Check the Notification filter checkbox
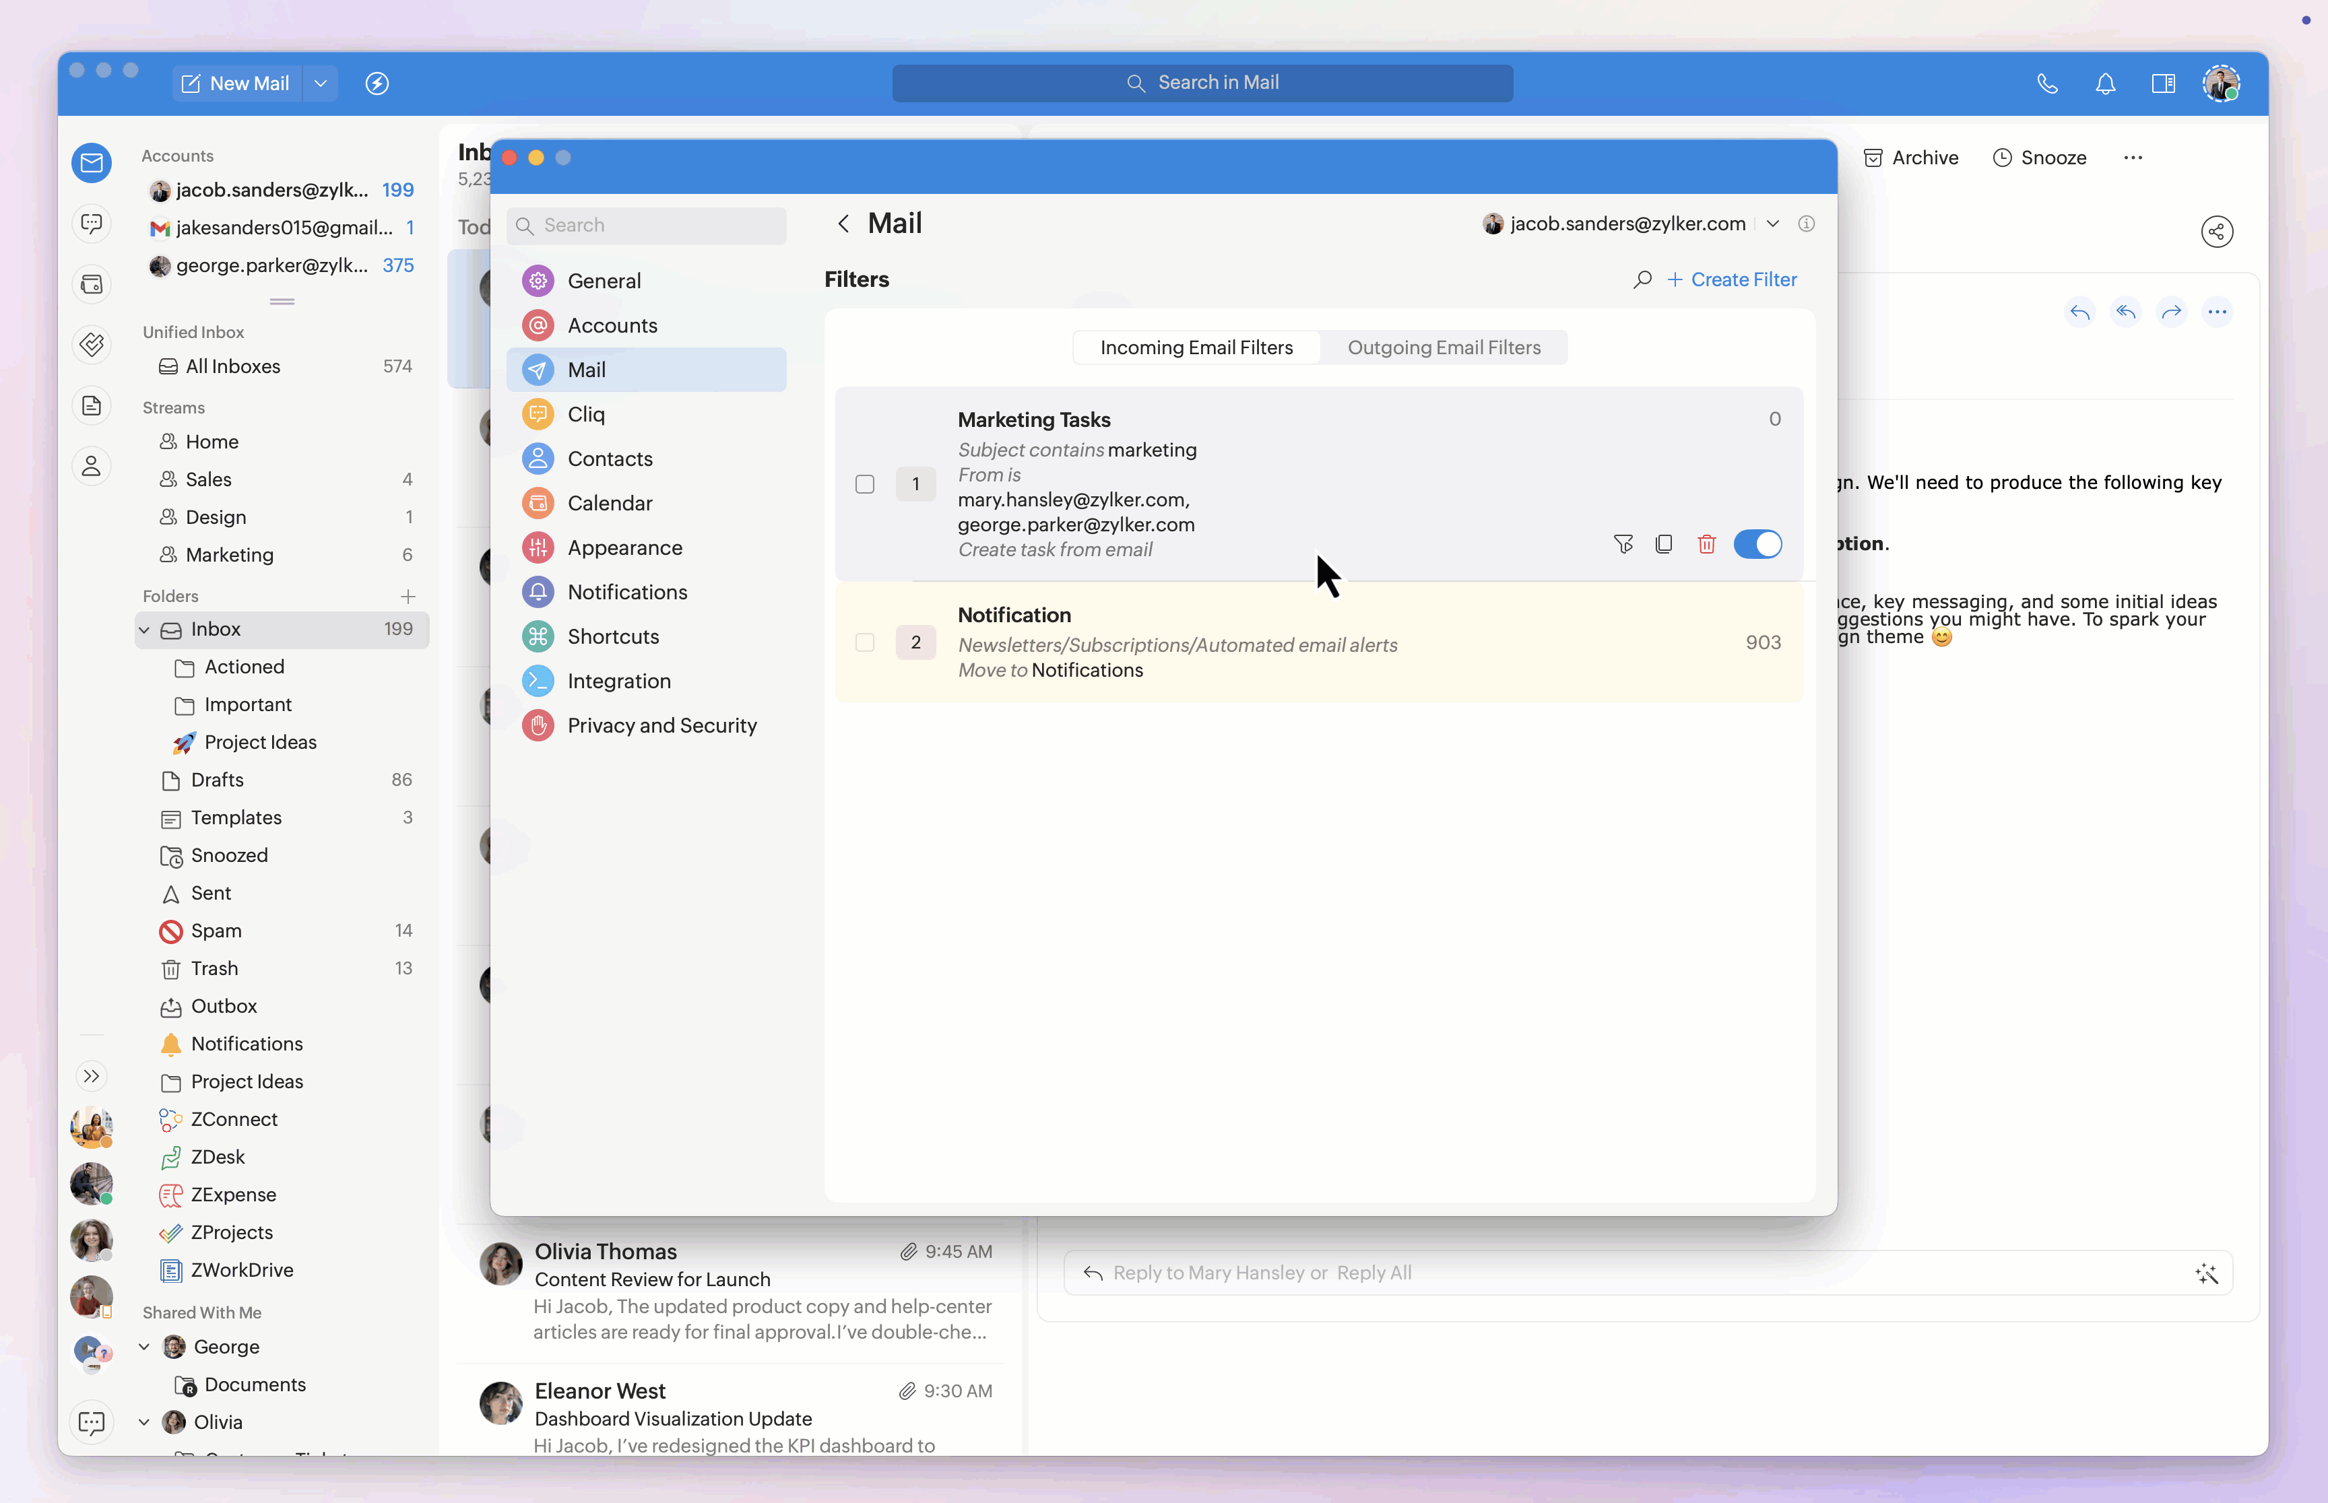2328x1503 pixels. 865,642
